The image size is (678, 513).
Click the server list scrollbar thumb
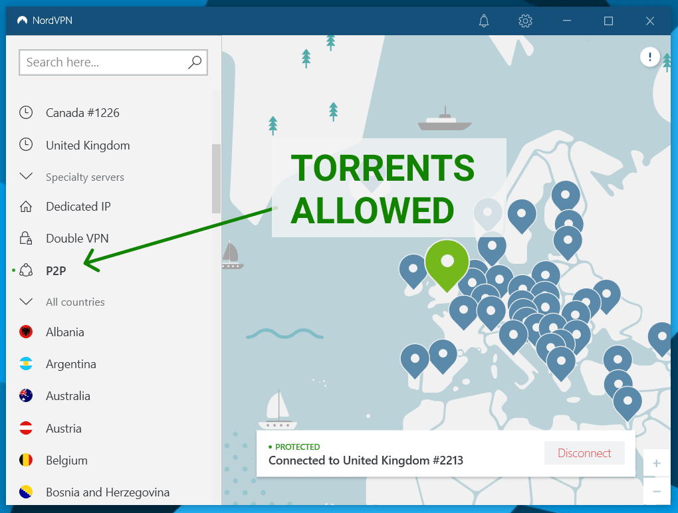216,179
